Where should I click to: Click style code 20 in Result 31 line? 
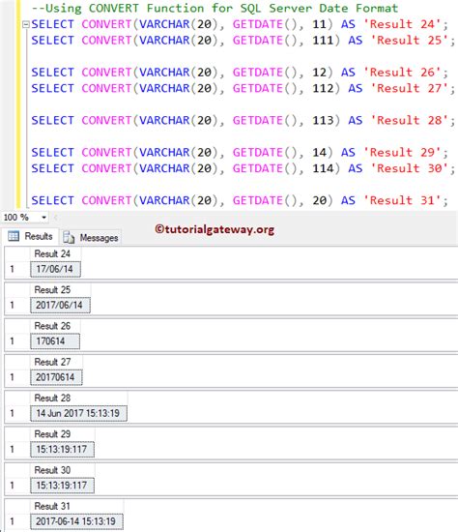tap(320, 200)
